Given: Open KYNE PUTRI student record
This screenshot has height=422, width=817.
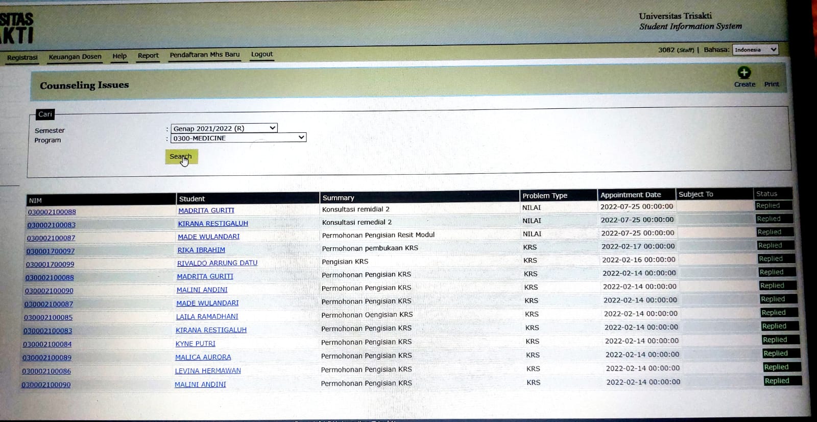Looking at the screenshot, I should pyautogui.click(x=195, y=344).
